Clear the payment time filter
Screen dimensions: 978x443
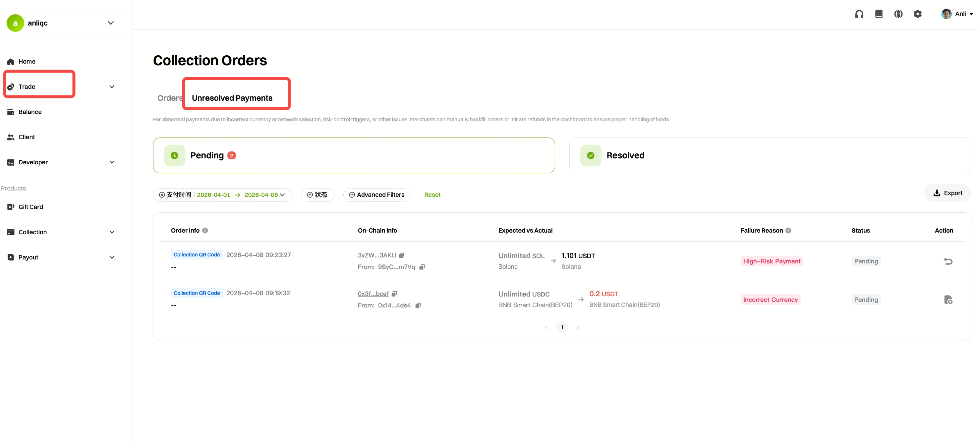(162, 195)
